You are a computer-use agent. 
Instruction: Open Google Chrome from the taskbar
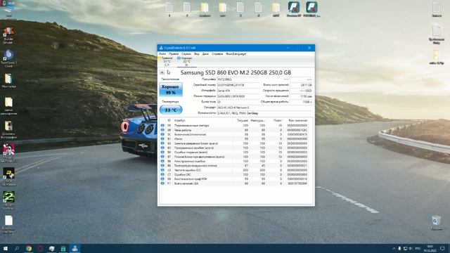coord(29,248)
